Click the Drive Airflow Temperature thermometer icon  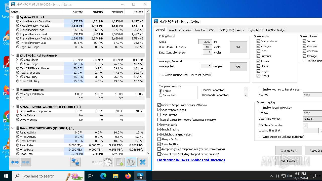coord(18,111)
